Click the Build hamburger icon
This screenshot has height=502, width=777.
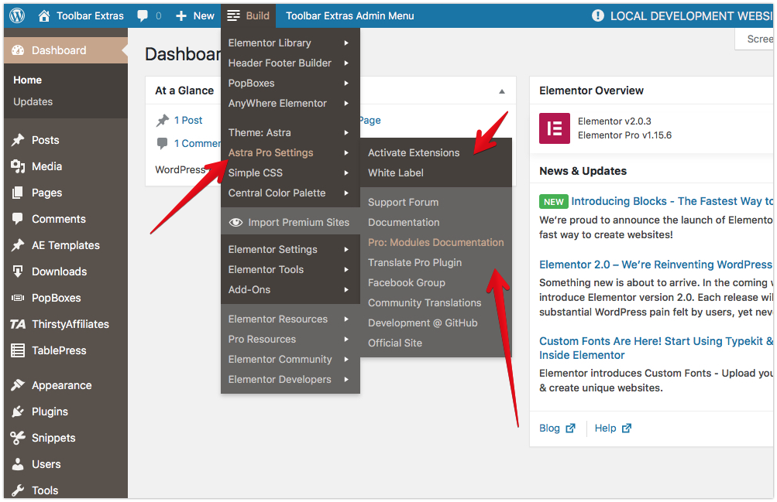[233, 15]
